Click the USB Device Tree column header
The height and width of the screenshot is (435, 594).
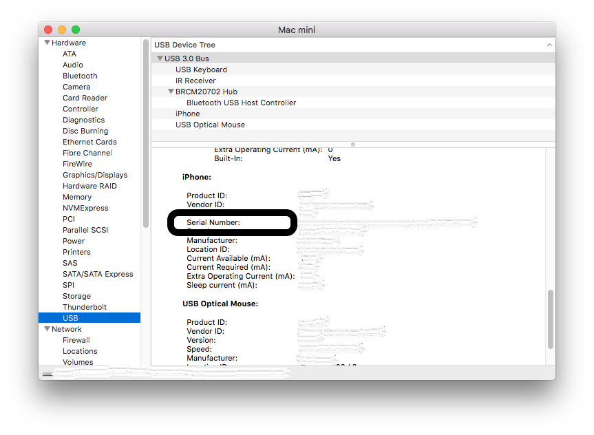pyautogui.click(x=353, y=45)
